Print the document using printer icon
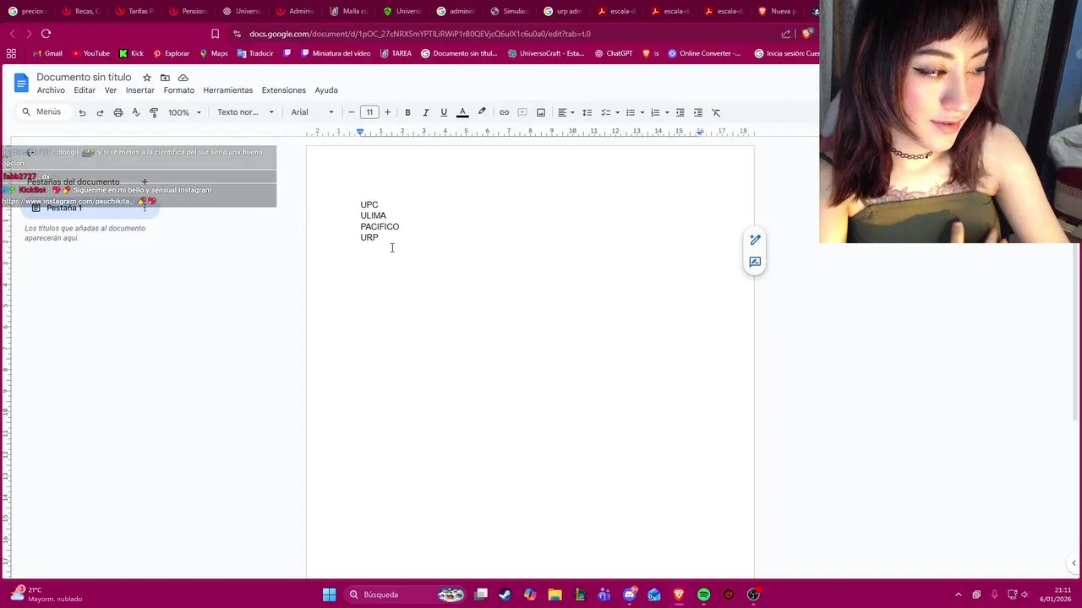Viewport: 1082px width, 608px height. (x=118, y=112)
